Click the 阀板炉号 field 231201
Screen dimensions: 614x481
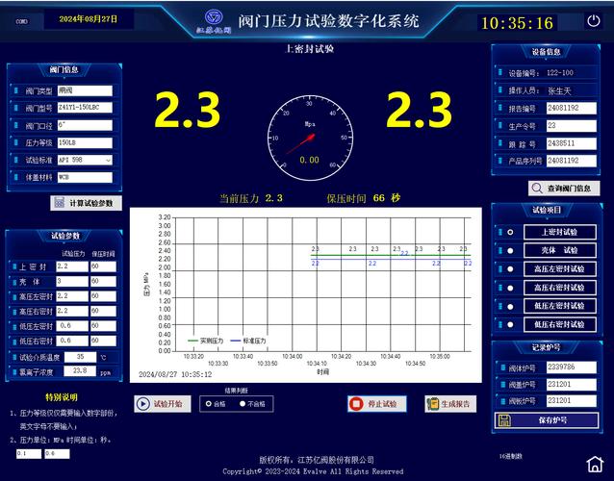coord(572,401)
